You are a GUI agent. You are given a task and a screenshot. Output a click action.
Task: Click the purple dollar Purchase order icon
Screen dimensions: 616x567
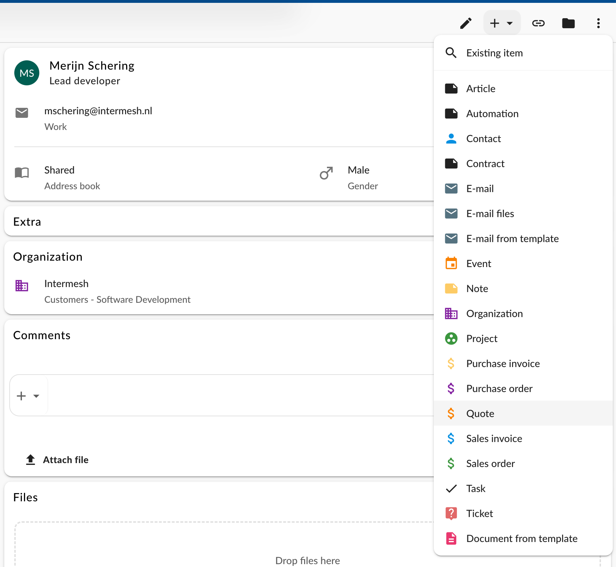pos(451,388)
